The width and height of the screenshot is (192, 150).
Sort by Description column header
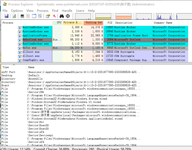[x=133, y=23]
